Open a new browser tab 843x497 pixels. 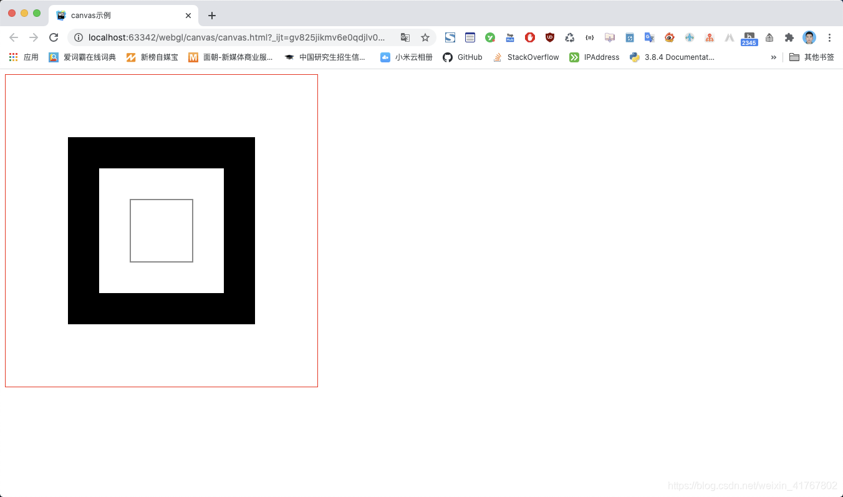pyautogui.click(x=212, y=16)
